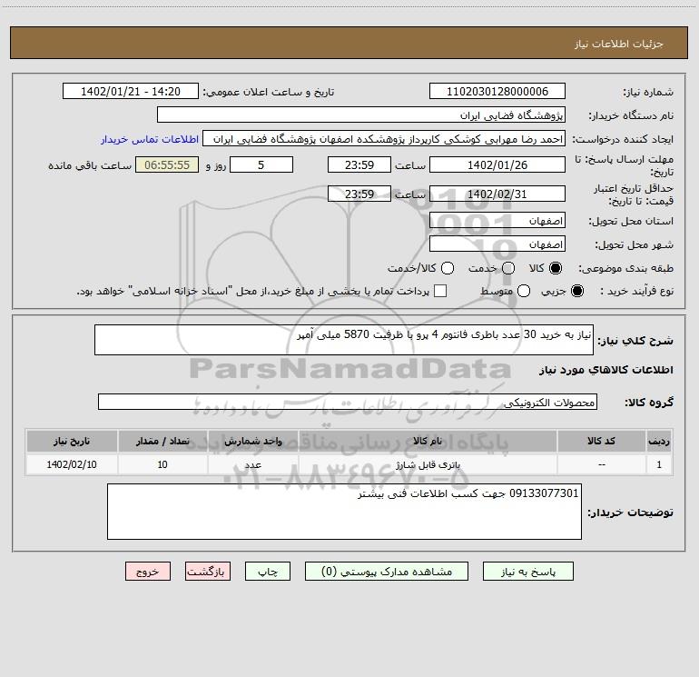Select the کالا radio button

pyautogui.click(x=556, y=268)
